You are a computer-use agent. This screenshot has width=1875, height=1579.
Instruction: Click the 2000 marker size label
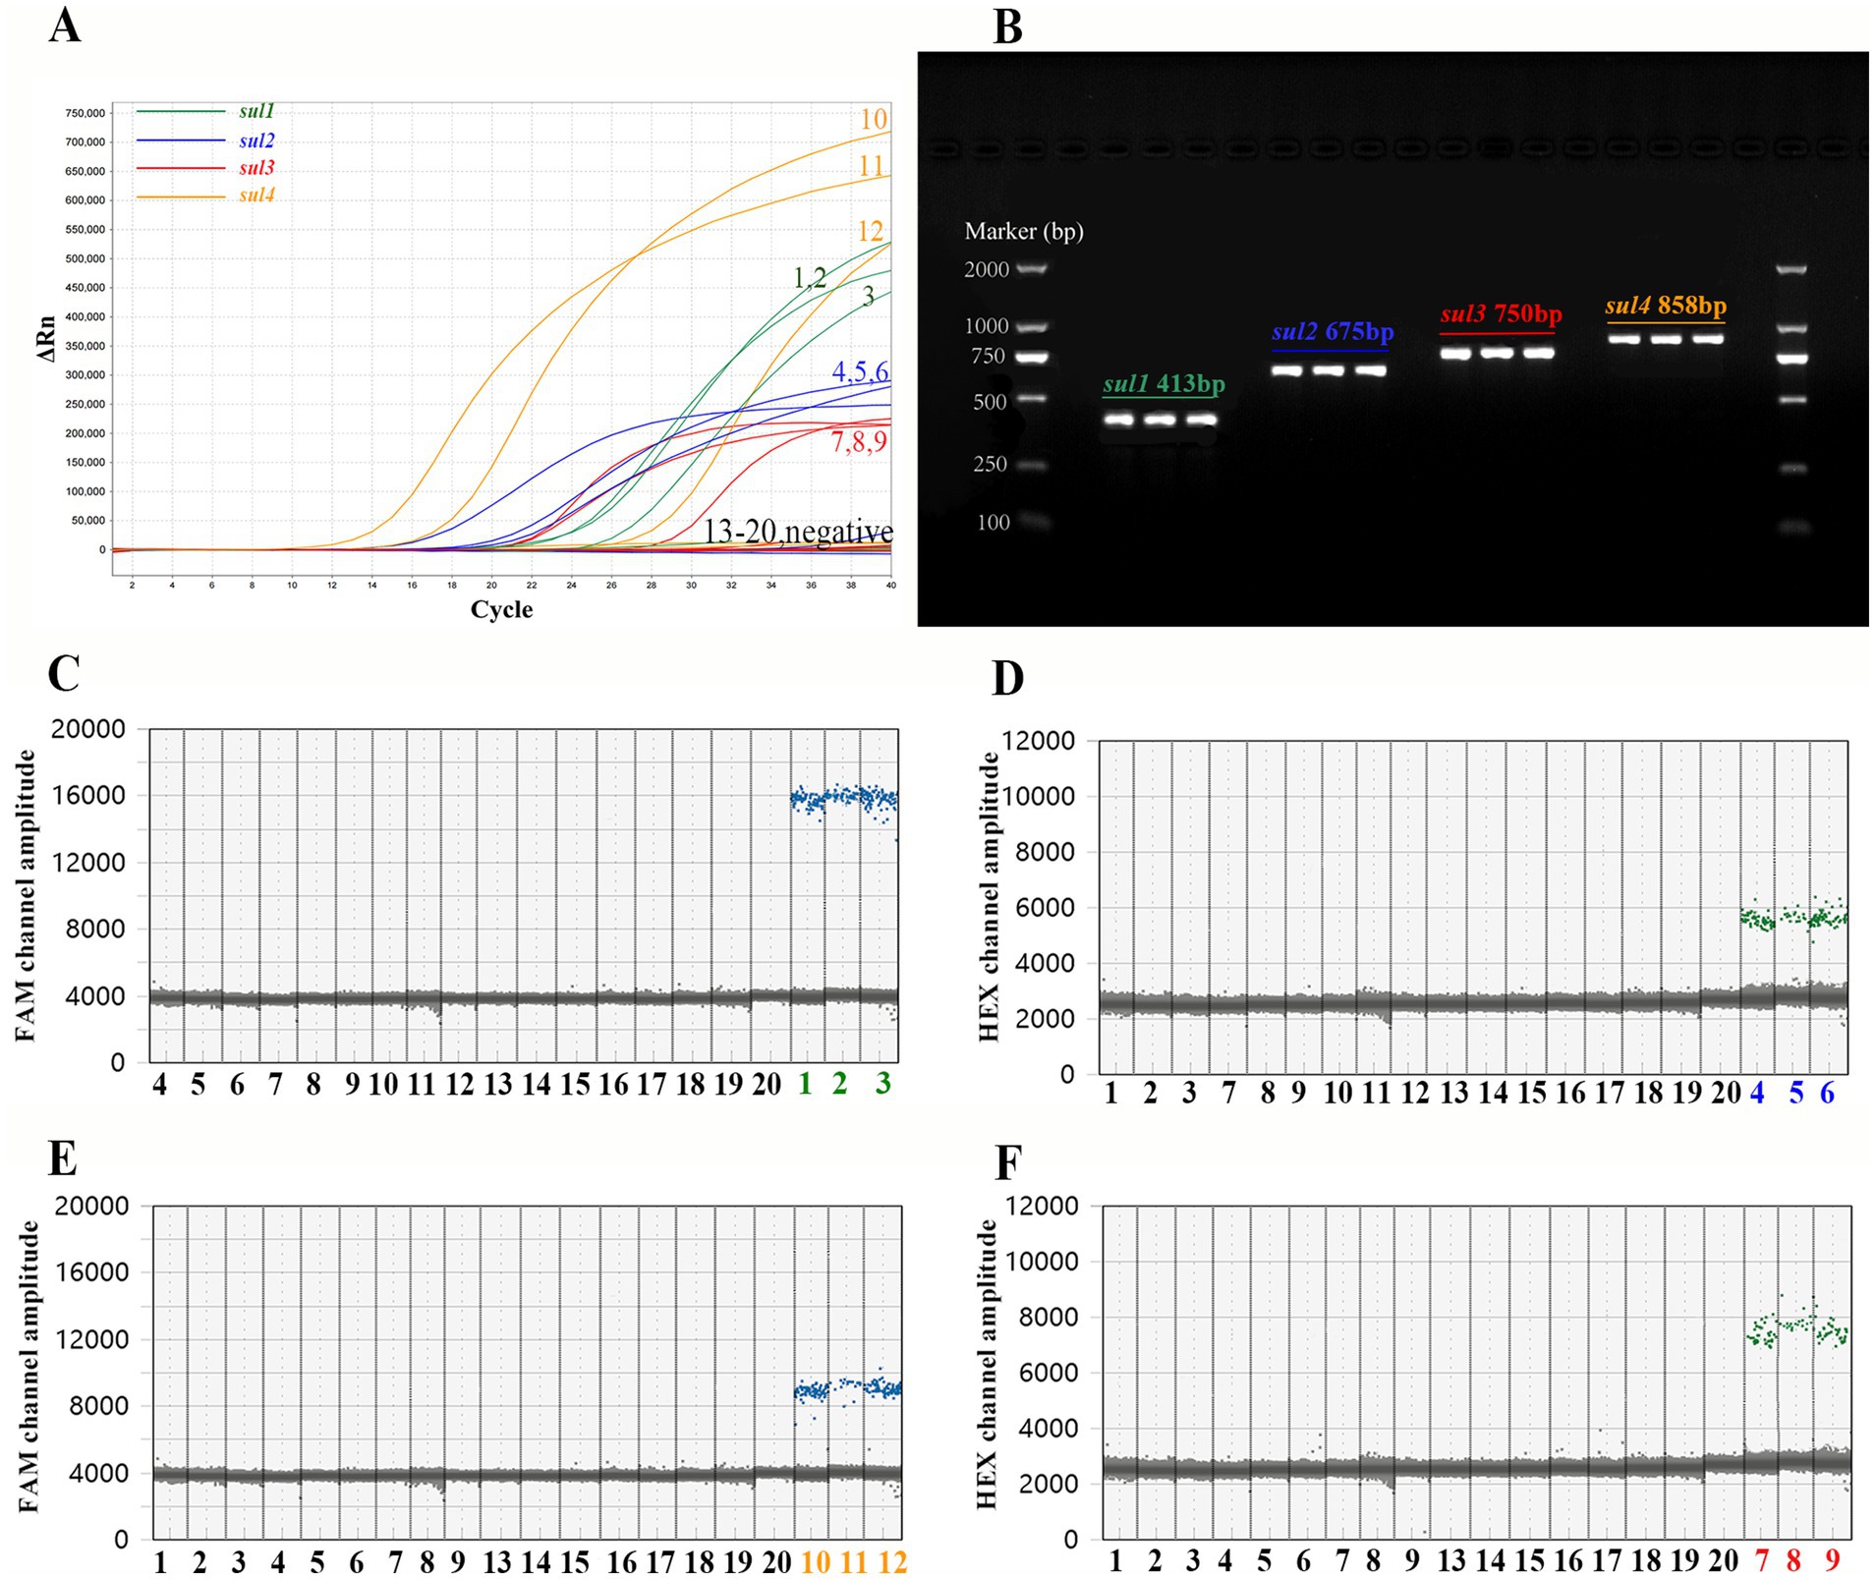pyautogui.click(x=987, y=269)
